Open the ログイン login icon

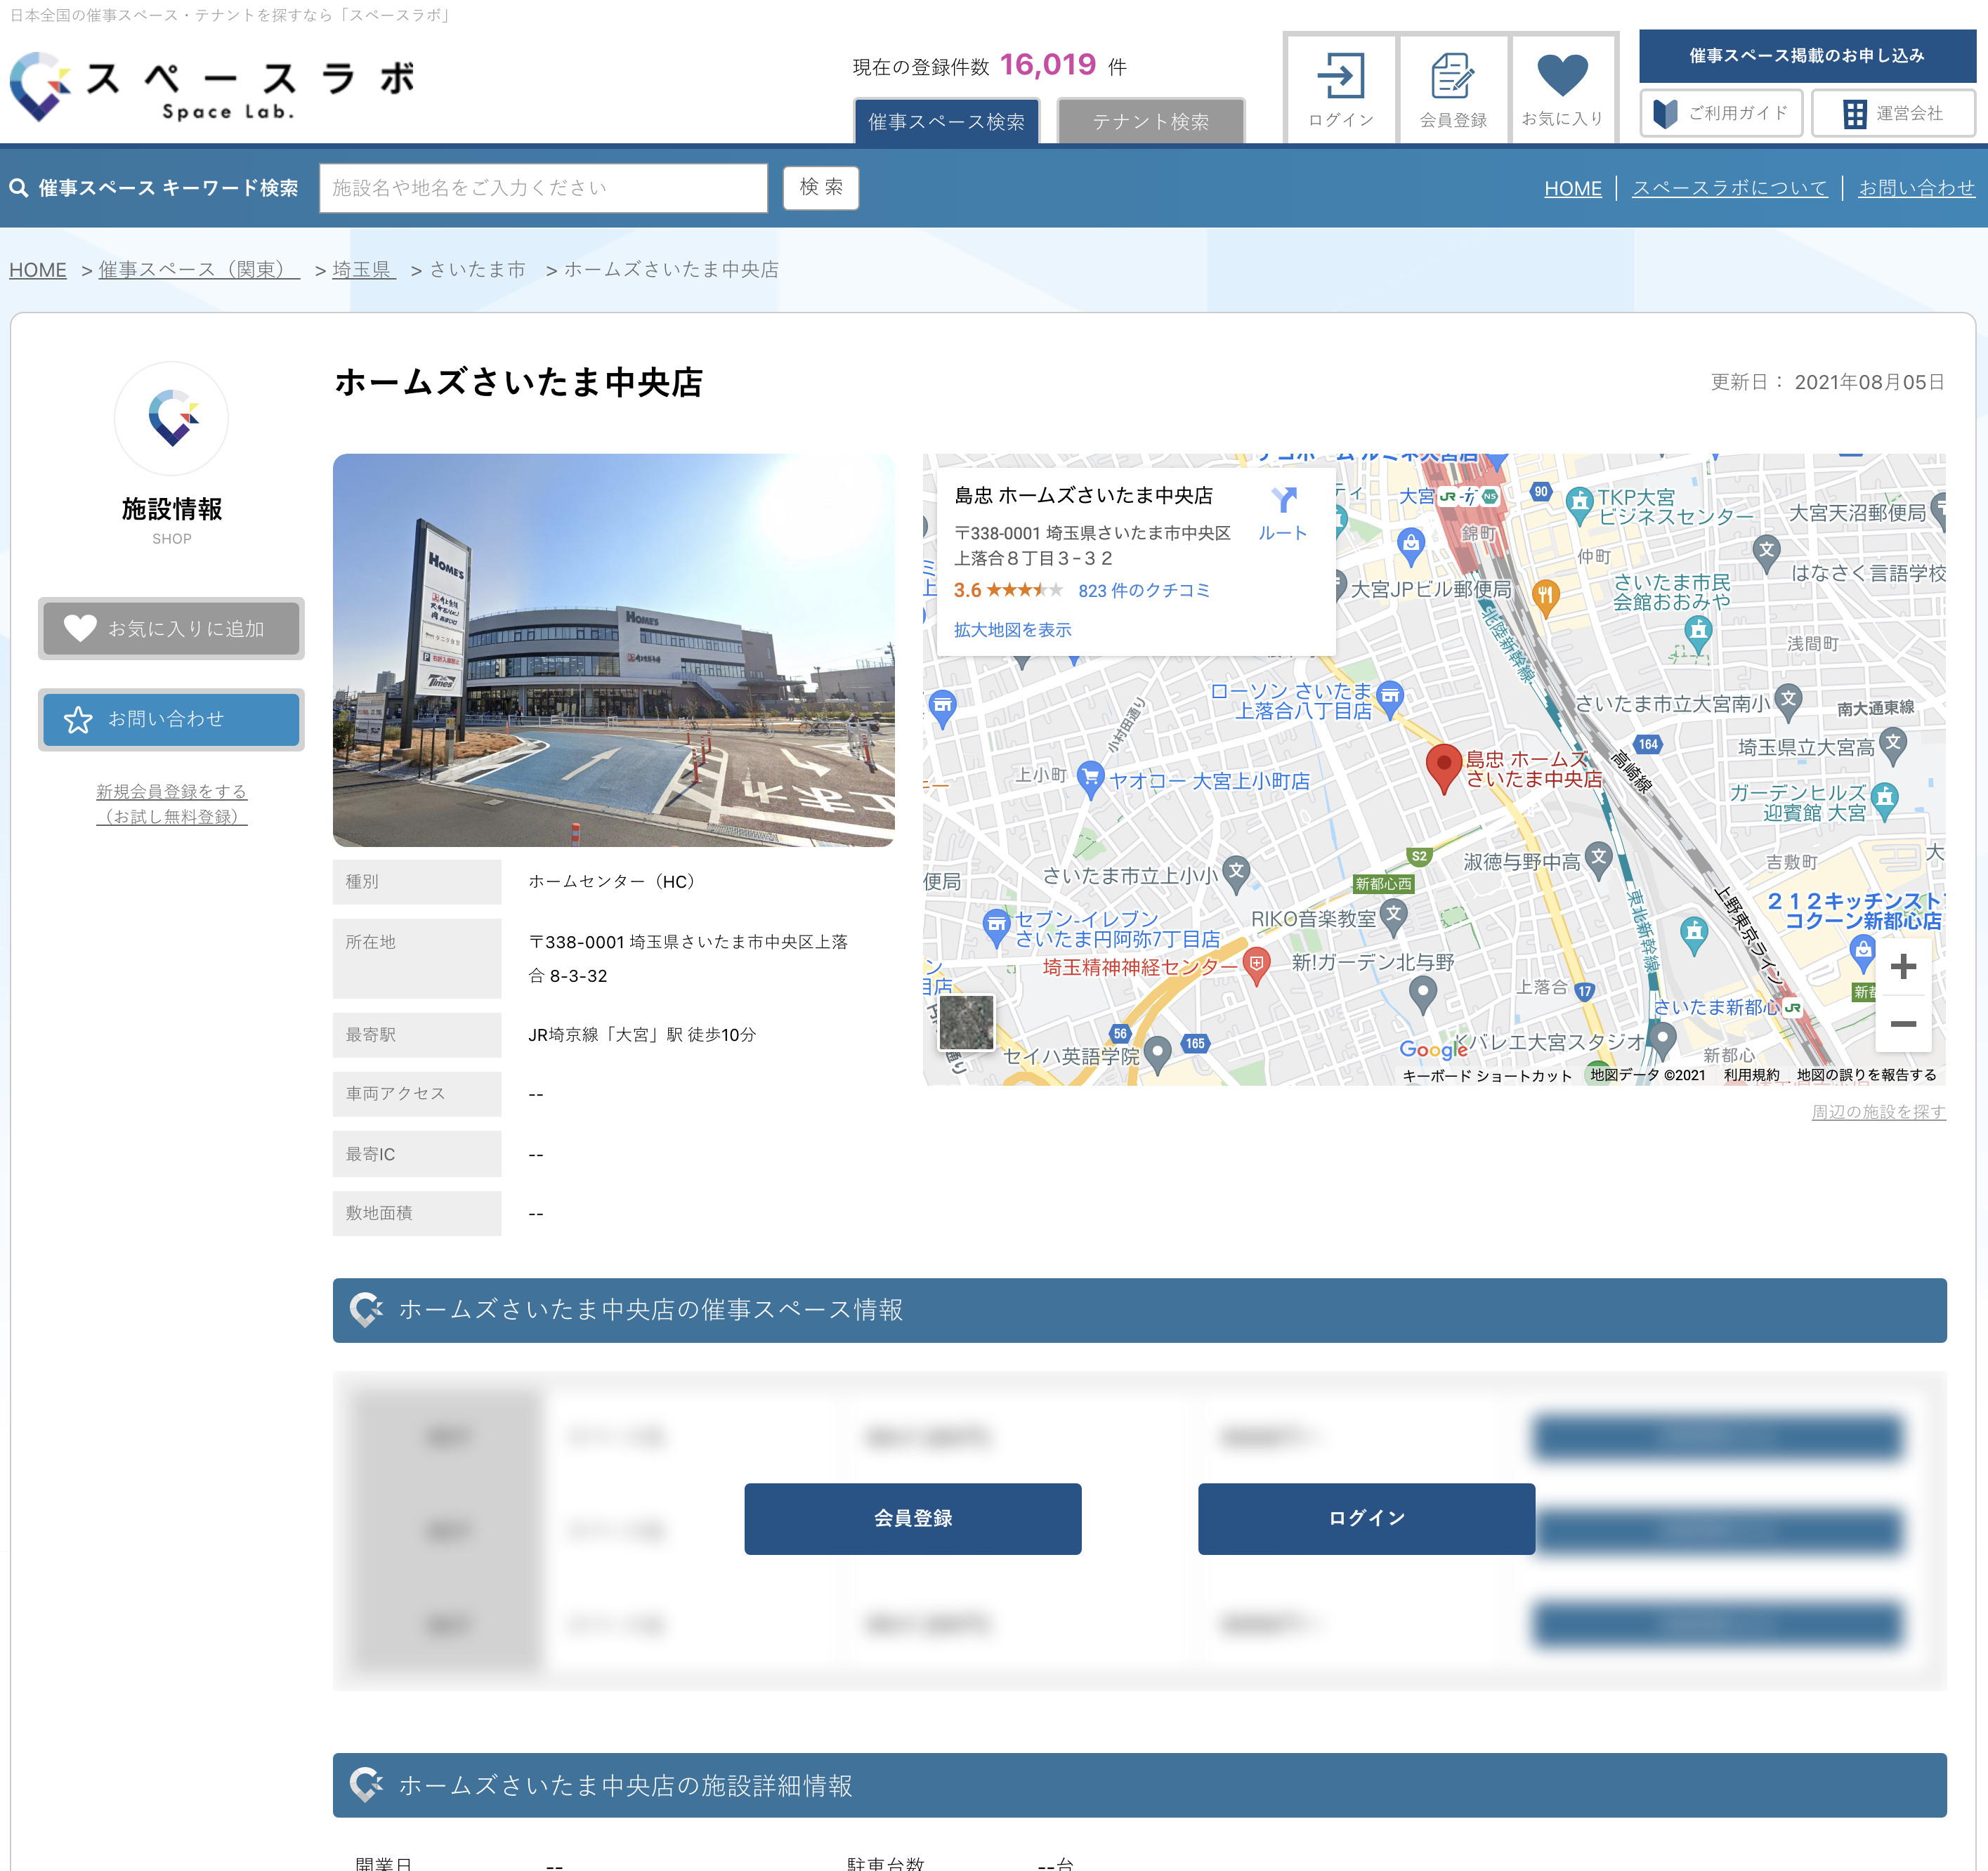click(1340, 90)
